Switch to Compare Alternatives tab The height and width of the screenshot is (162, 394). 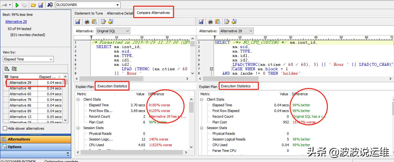(153, 13)
